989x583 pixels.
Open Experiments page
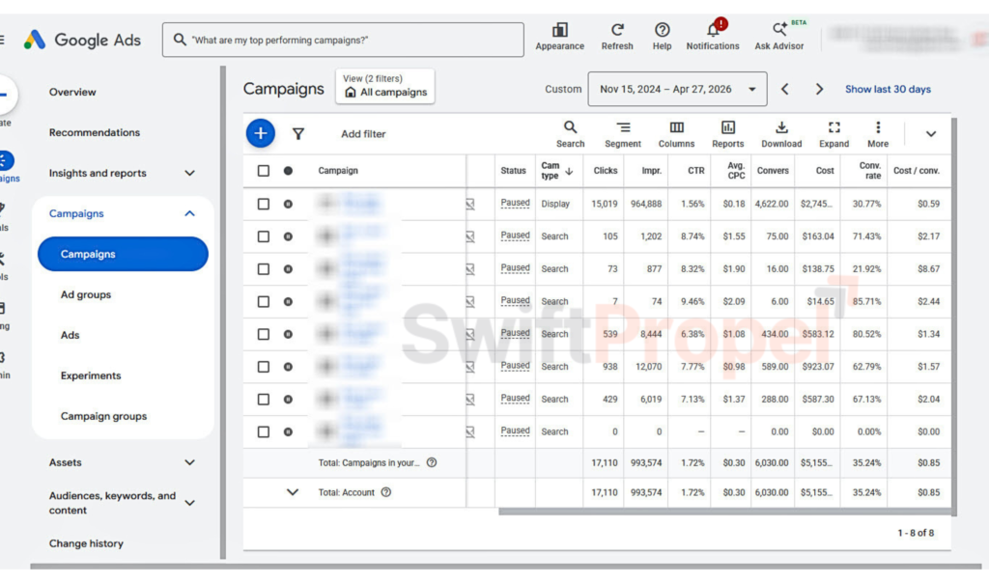(x=91, y=375)
